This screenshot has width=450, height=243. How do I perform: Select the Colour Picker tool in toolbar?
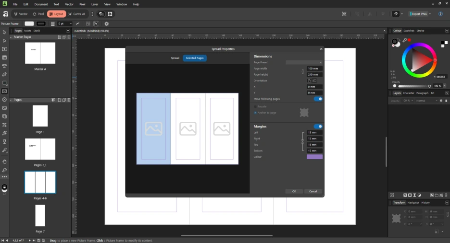pos(4,150)
